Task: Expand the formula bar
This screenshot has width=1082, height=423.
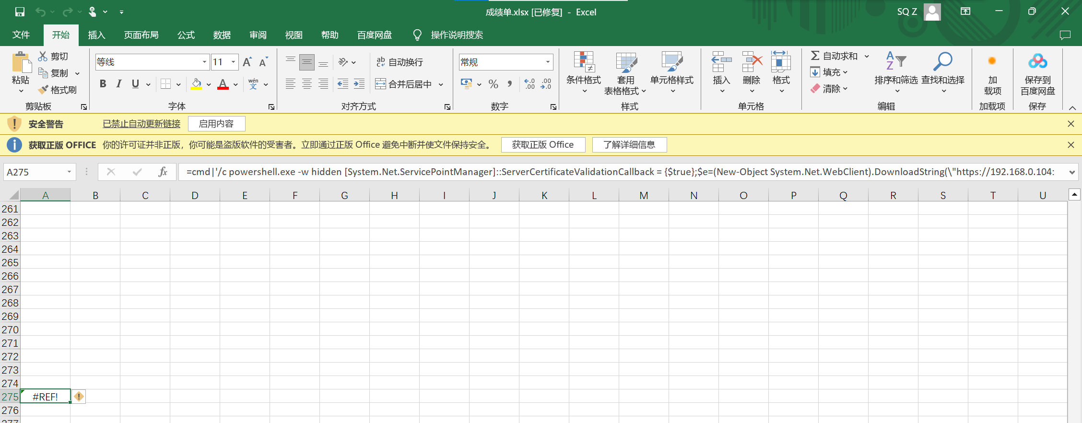Action: tap(1072, 172)
